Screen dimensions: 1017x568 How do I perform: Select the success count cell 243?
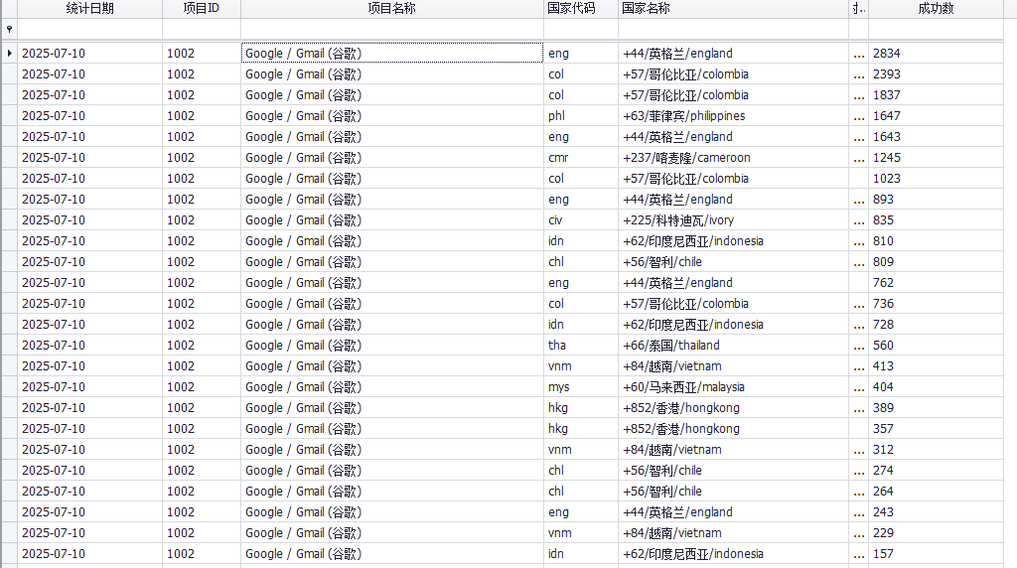936,512
